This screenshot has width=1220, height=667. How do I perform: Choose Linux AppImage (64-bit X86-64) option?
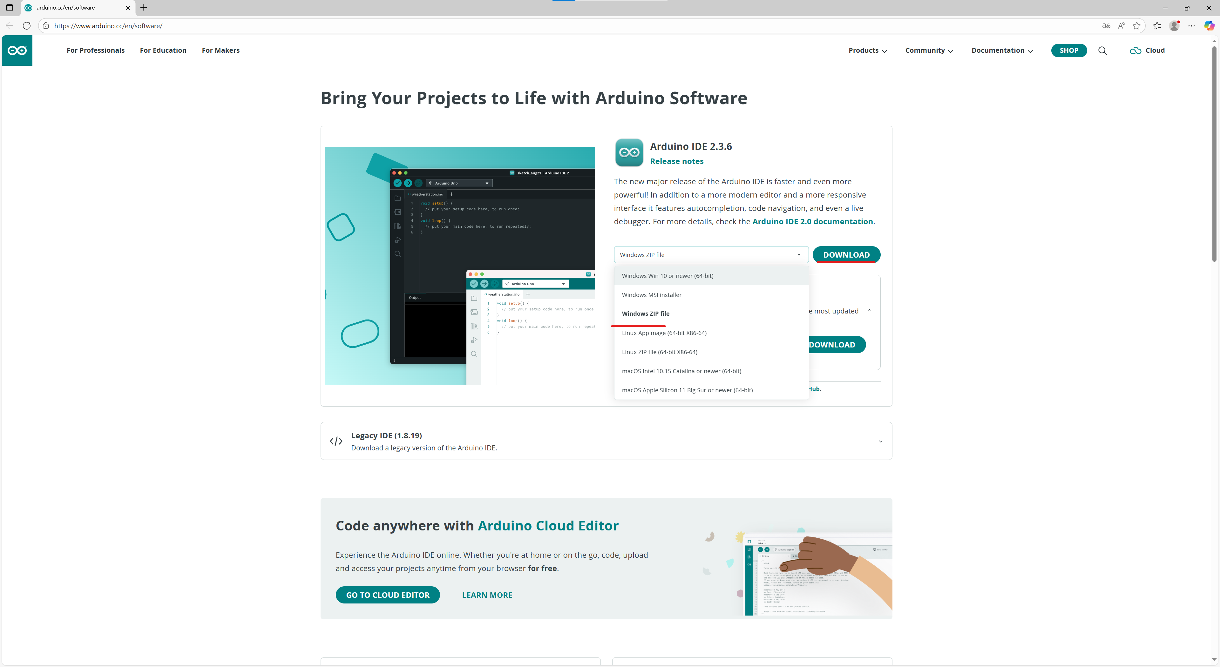(664, 333)
